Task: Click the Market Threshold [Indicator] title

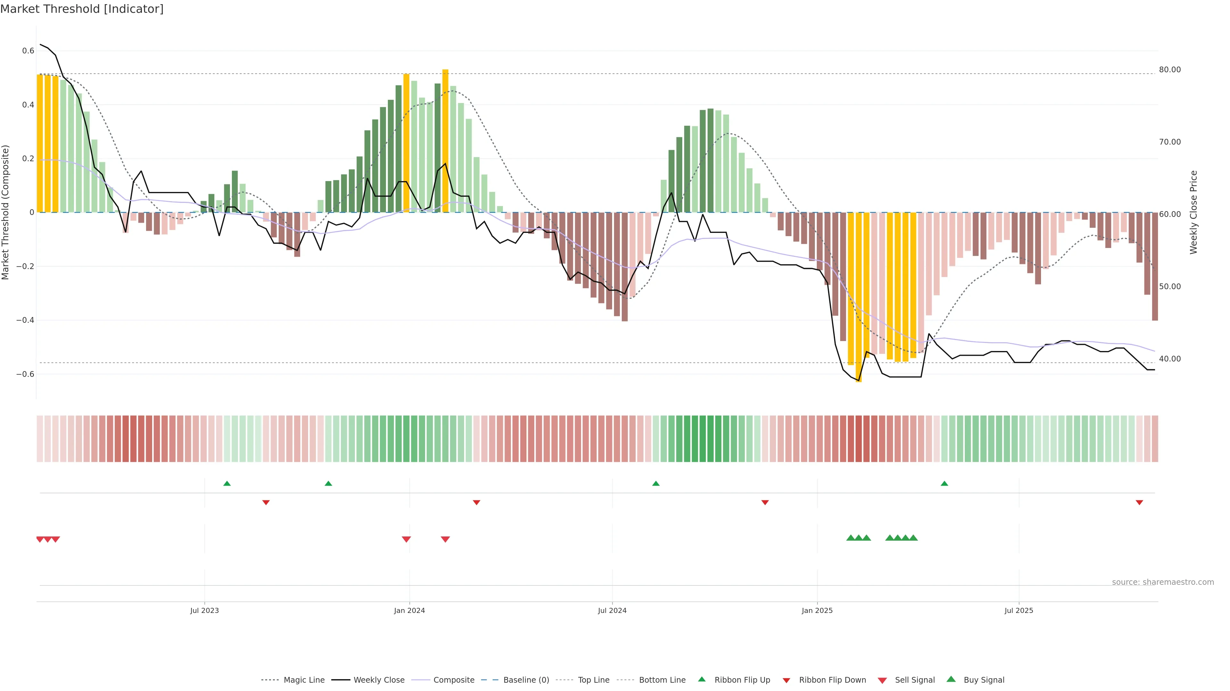Action: click(x=82, y=9)
